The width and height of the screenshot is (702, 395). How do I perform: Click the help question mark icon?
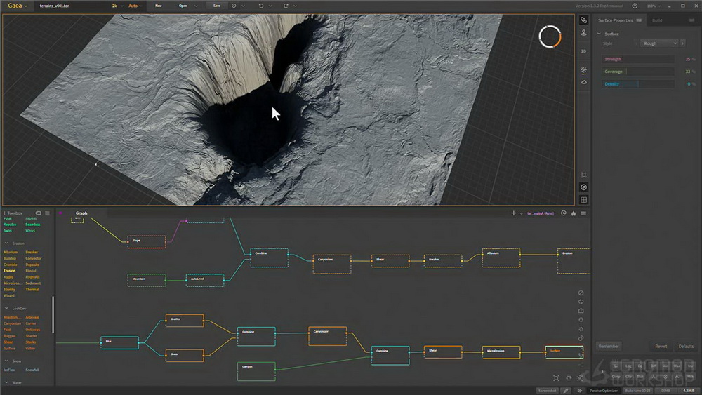635,6
